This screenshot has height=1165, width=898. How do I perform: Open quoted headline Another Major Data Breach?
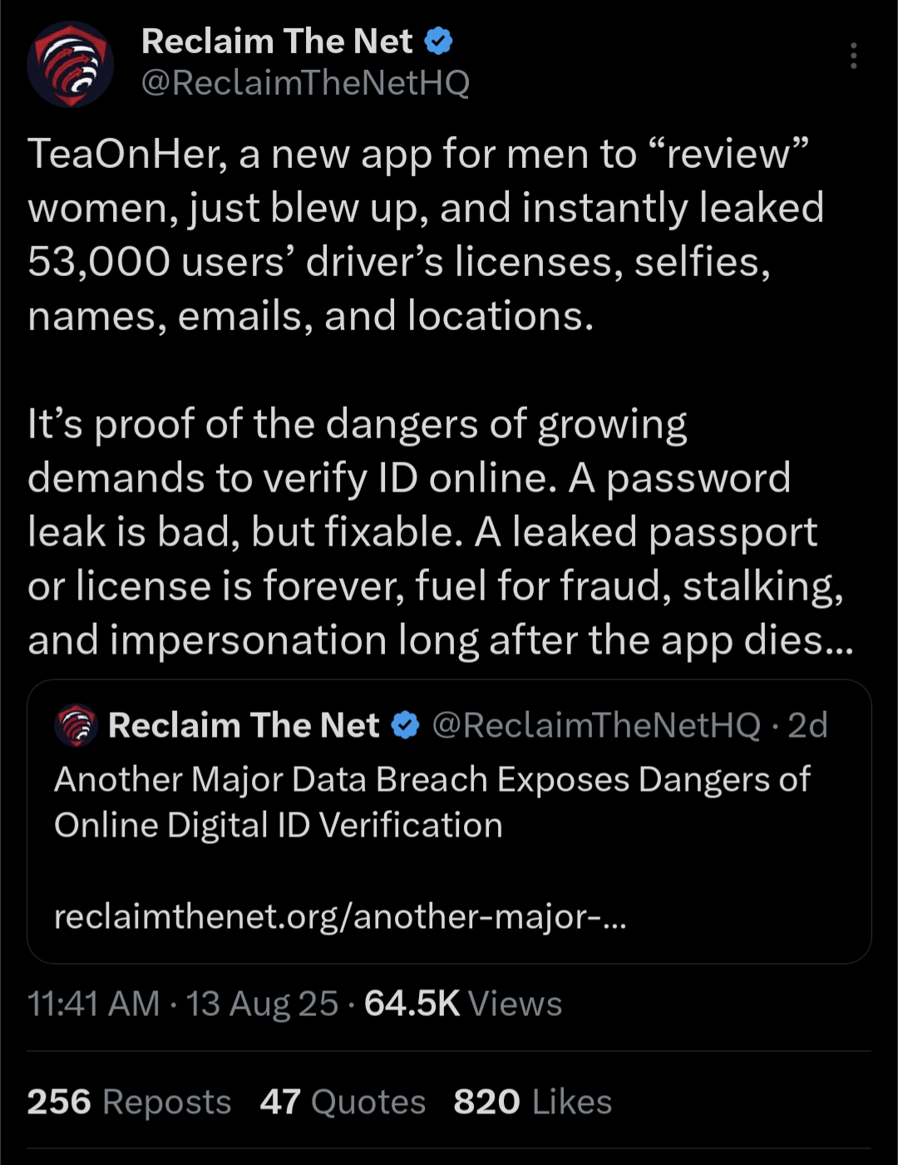pyautogui.click(x=432, y=802)
